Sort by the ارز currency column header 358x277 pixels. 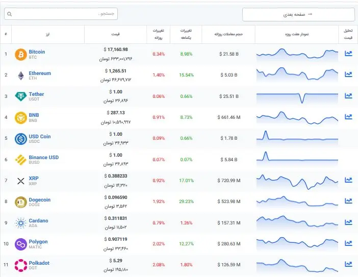[x=48, y=34]
